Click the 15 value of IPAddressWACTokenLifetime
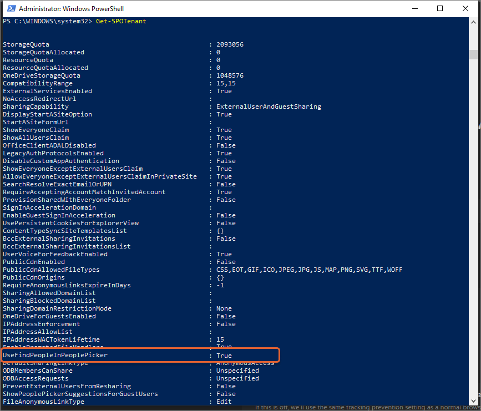This screenshot has width=481, height=411. (220, 339)
